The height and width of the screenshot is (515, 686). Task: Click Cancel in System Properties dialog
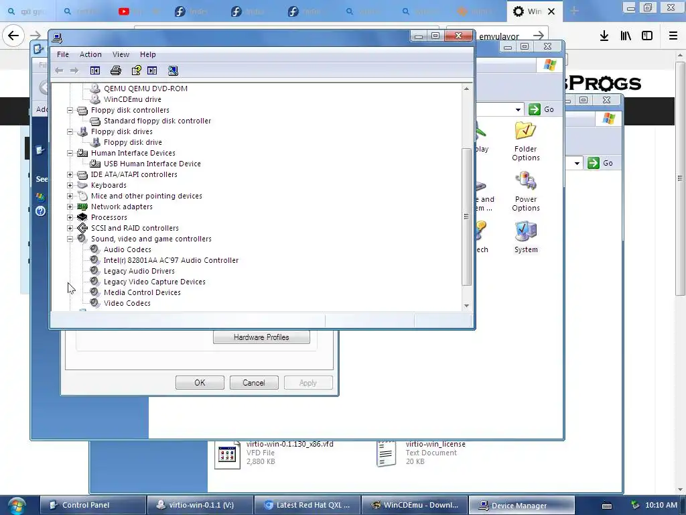click(254, 383)
